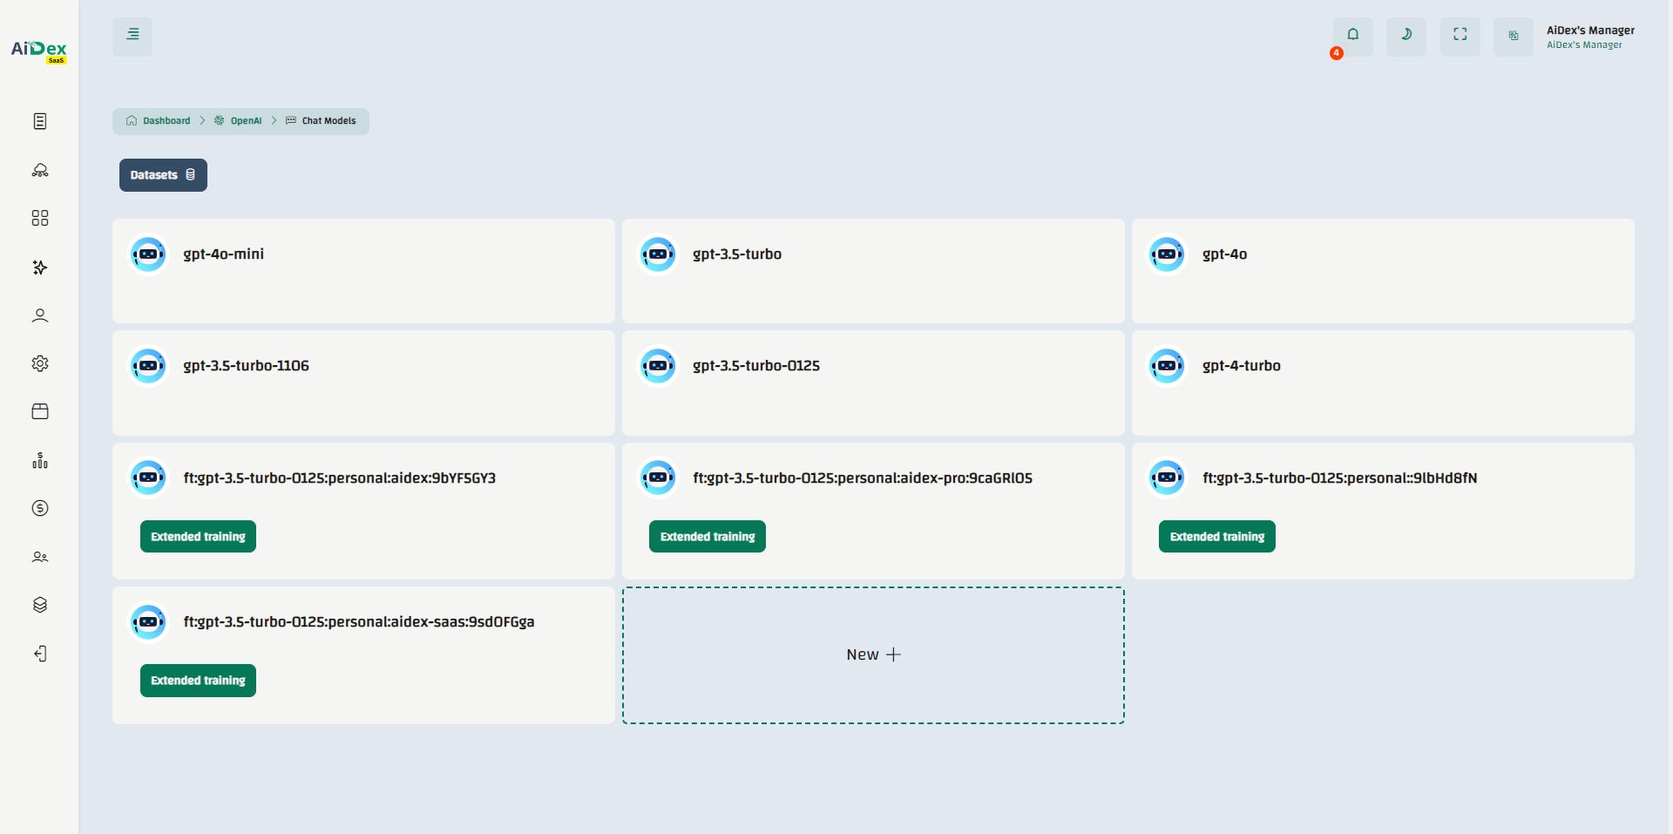Click the robot icon beside gpt-3.5-turbo
Viewport: 1673px width, 834px height.
[x=658, y=254]
